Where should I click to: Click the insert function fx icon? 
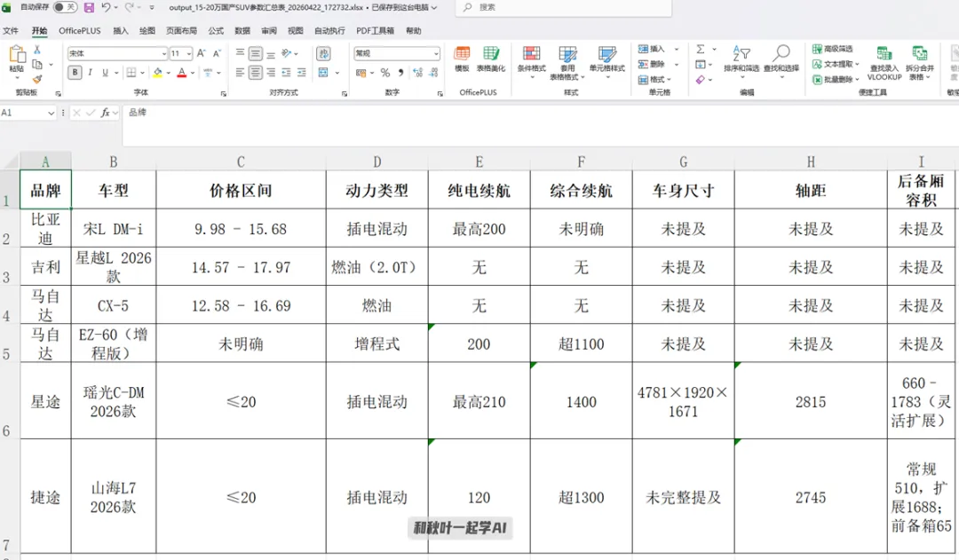[x=106, y=113]
